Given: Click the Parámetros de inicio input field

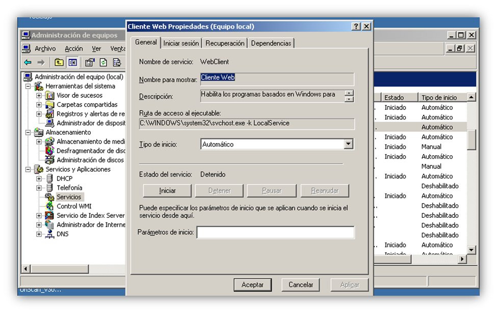Looking at the screenshot, I should click(x=275, y=232).
